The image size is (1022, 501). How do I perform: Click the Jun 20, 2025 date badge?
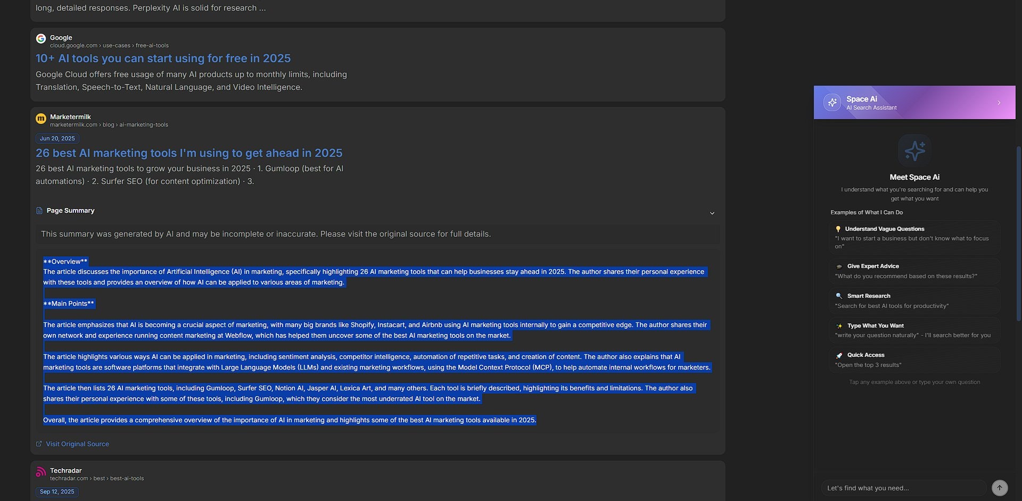coord(57,138)
